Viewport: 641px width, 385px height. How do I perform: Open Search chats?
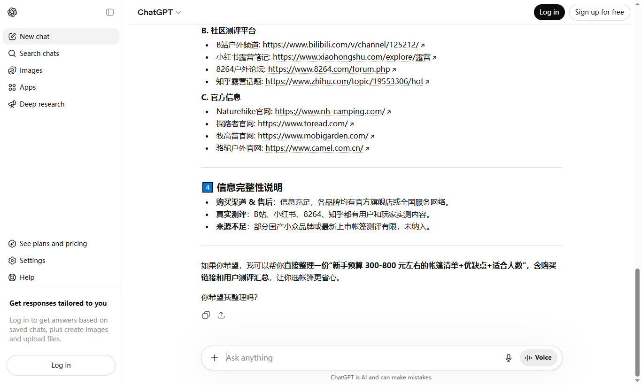click(61, 54)
